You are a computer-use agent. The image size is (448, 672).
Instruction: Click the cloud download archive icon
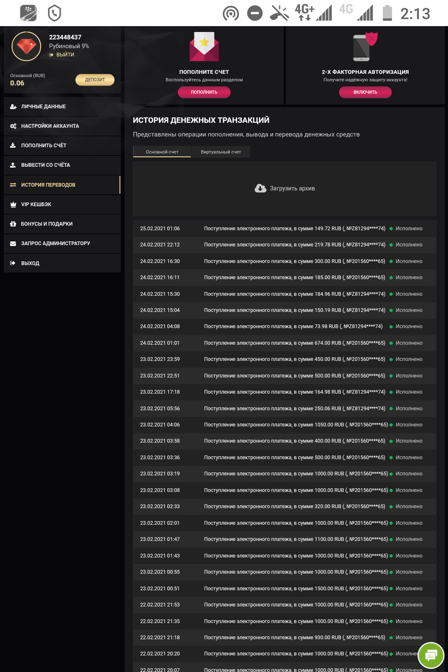pyautogui.click(x=261, y=188)
